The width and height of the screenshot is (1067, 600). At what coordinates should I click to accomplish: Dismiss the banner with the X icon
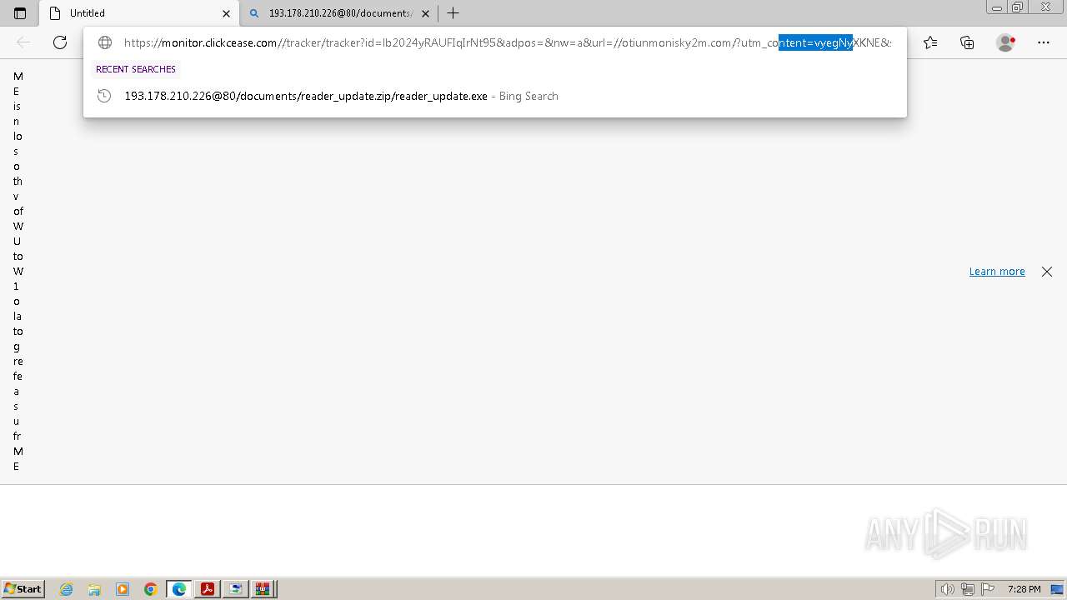tap(1047, 272)
